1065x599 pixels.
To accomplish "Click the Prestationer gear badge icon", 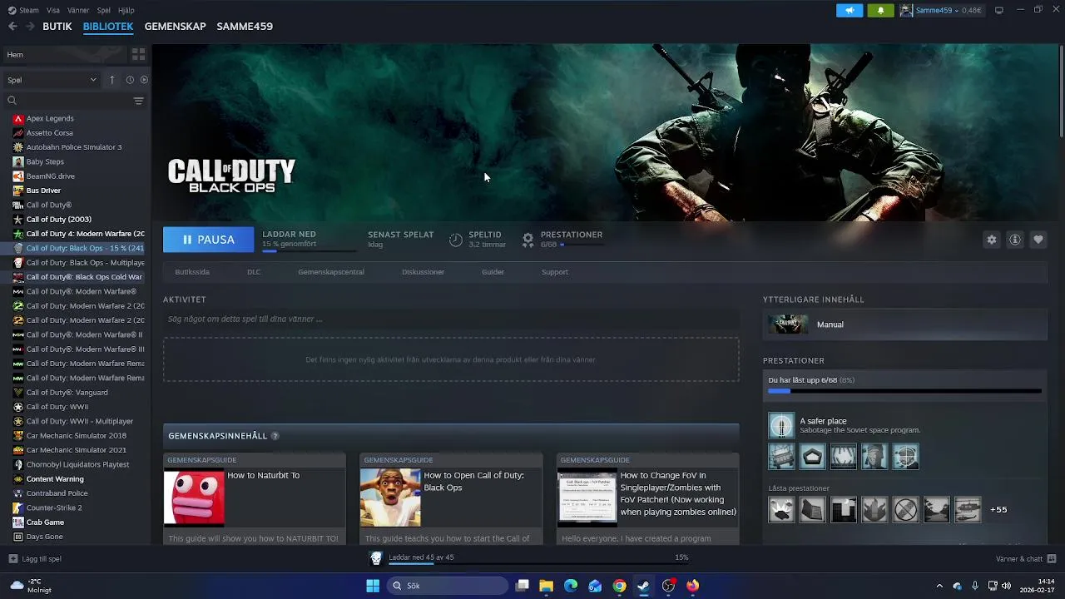I will [x=528, y=240].
